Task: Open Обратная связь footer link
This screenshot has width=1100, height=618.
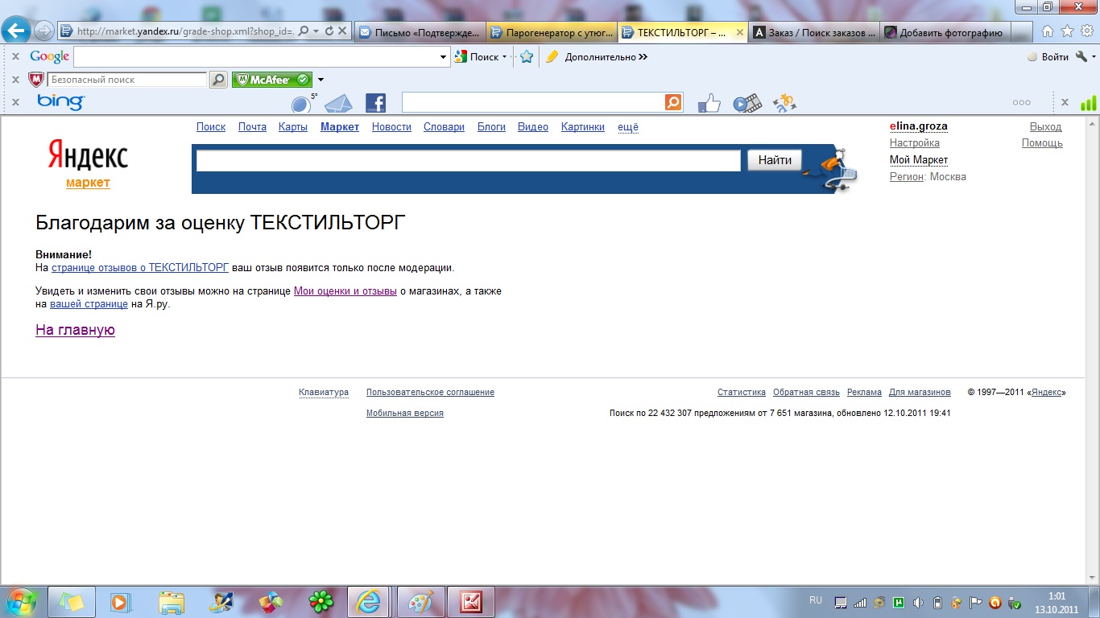Action: tap(806, 392)
